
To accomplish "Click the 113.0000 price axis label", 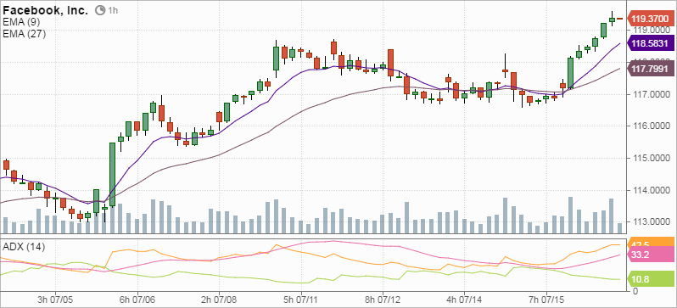I will 652,222.
